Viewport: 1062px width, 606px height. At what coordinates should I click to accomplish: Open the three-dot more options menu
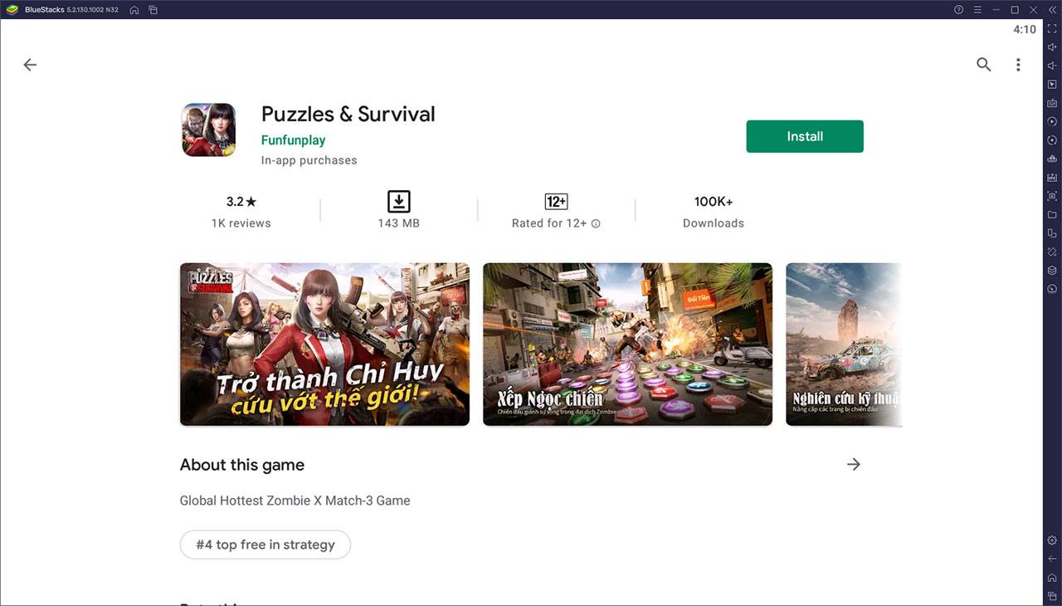1018,65
